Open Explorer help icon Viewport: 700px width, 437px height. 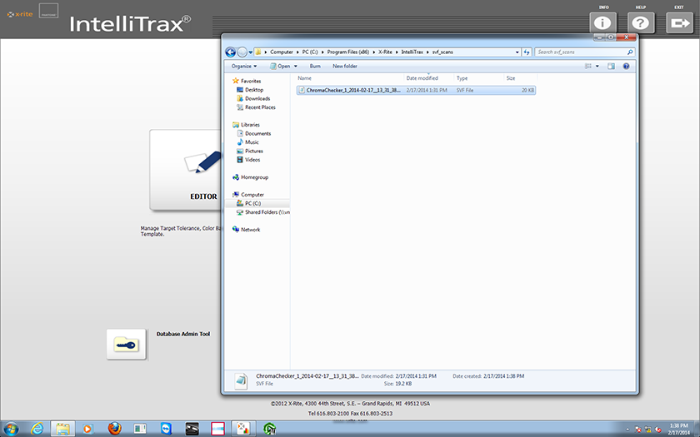(x=626, y=66)
